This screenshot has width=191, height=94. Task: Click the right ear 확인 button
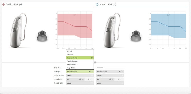89,79
